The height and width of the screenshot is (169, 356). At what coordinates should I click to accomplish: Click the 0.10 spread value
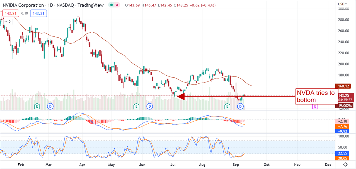click(25, 13)
